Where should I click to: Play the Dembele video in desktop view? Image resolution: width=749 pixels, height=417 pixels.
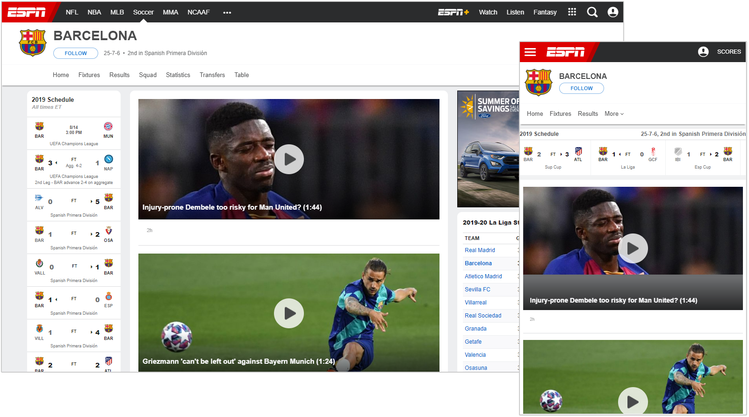(289, 159)
